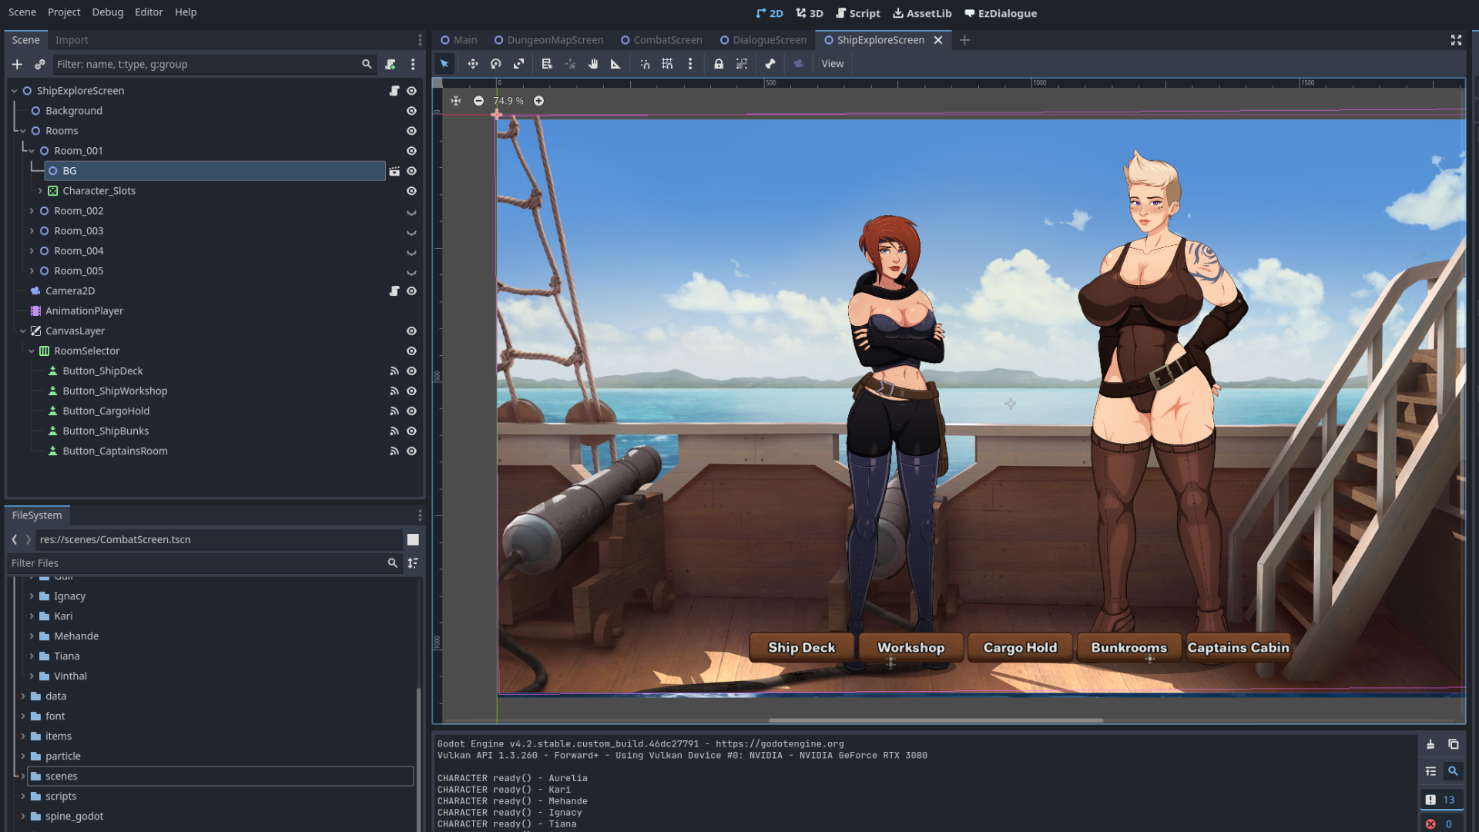Select the Move mode tool in toolbar
Viewport: 1479px width, 832px height.
tap(472, 64)
